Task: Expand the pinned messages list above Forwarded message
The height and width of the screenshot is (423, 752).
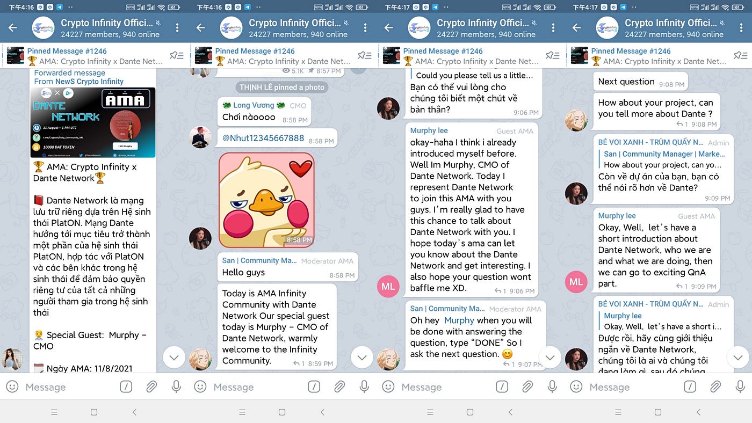Action: click(177, 55)
